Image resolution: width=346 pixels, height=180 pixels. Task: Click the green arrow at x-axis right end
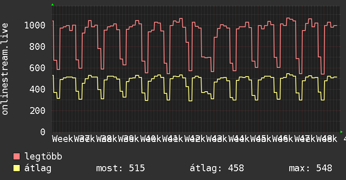(341, 132)
